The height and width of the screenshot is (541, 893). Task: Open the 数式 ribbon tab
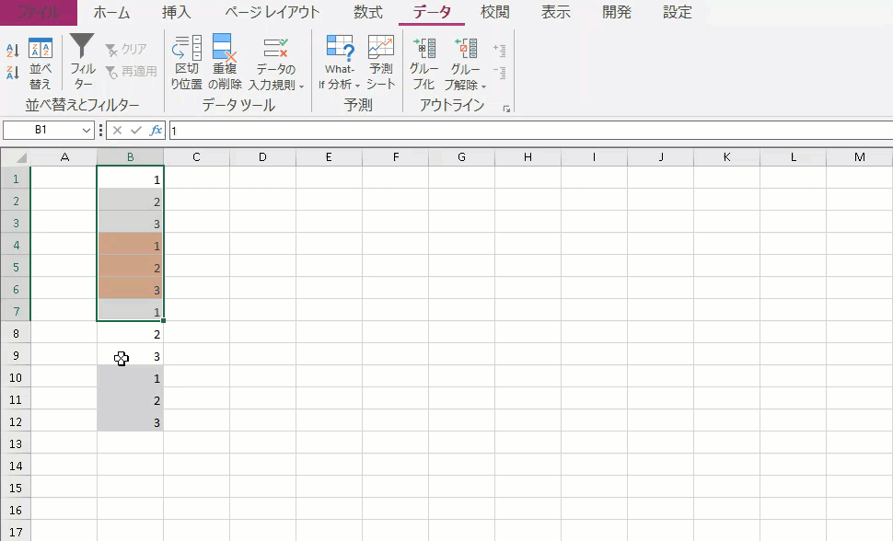(368, 13)
